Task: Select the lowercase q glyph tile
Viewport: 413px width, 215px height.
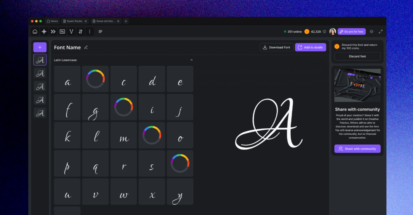Action: tap(96, 163)
